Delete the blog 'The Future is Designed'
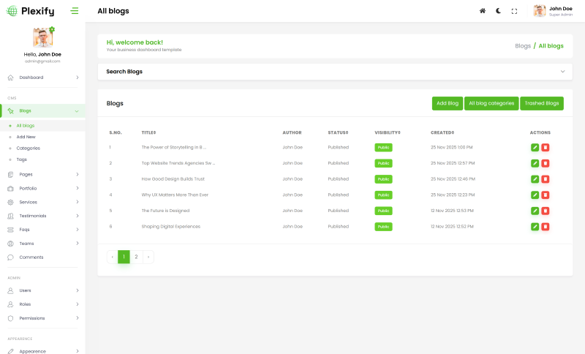585x354 pixels. click(x=546, y=211)
